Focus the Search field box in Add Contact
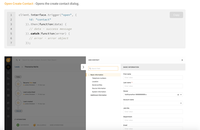This screenshot has height=130, width=200. [x=103, y=68]
